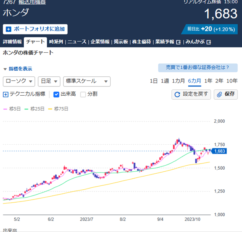Click the 5/2 date label on axis
This screenshot has height=232, width=242.
click(x=17, y=219)
